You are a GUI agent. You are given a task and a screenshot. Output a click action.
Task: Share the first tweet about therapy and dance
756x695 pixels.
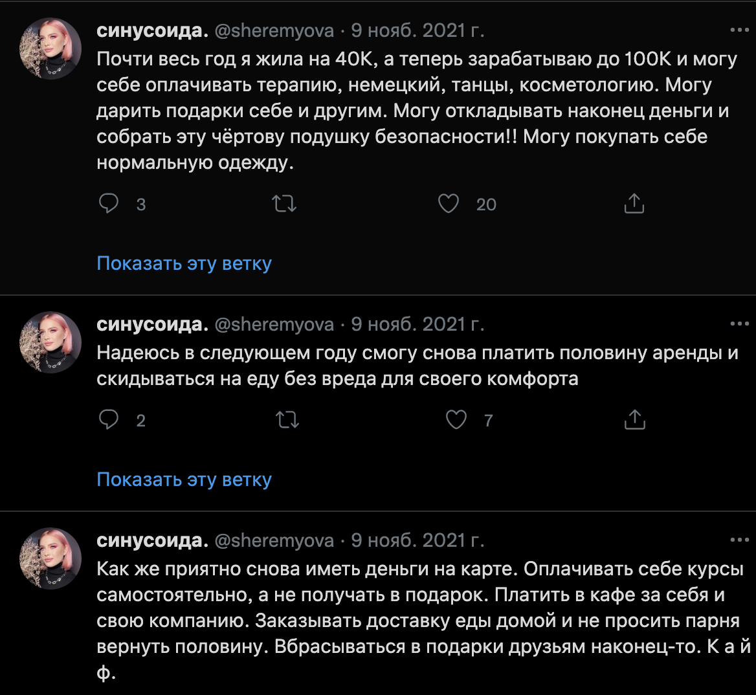point(634,204)
